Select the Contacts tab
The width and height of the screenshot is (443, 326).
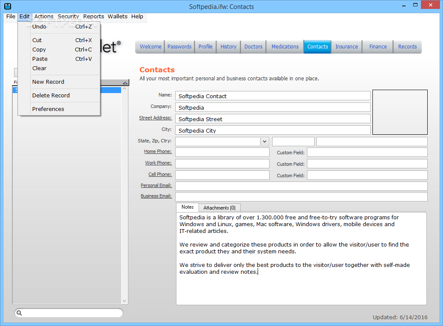coord(318,47)
